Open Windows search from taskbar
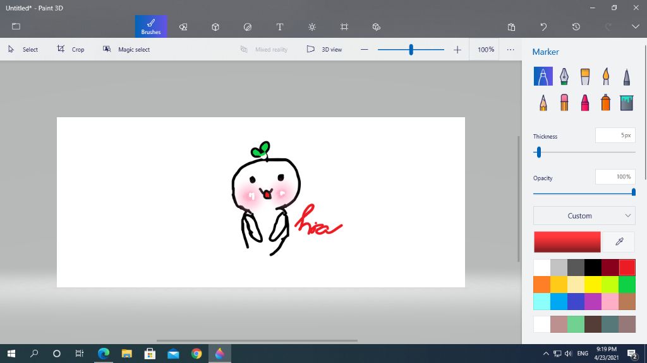This screenshot has width=647, height=363. click(34, 354)
